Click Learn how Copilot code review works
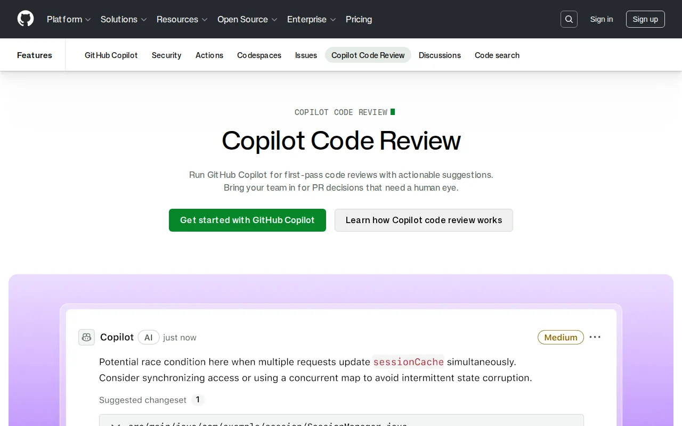 coord(424,220)
